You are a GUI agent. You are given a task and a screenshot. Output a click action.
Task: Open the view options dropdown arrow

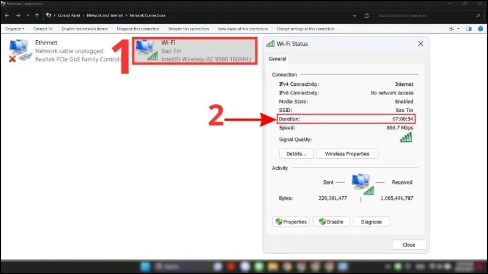458,29
